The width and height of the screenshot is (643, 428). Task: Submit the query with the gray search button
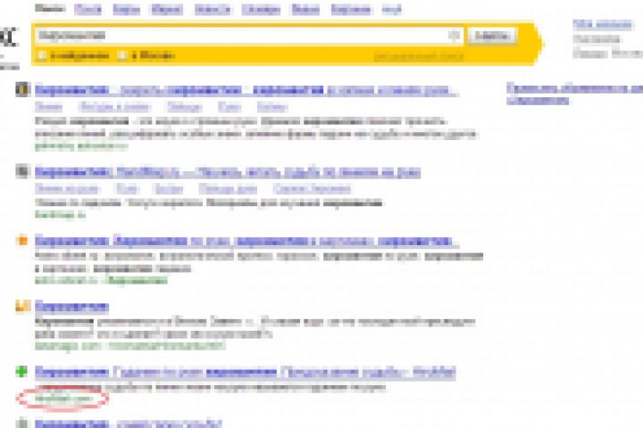[x=492, y=36]
